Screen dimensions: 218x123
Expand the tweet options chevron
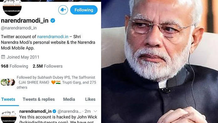point(95,111)
